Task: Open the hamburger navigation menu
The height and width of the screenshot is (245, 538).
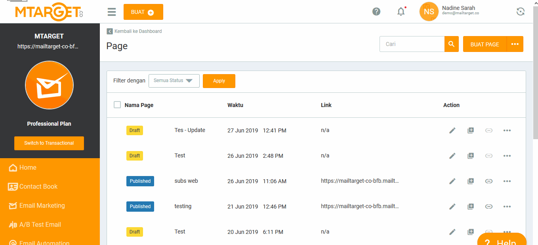Action: point(111,12)
